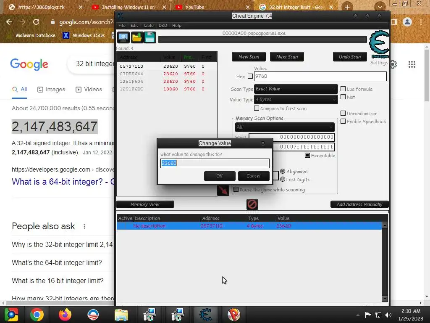Image resolution: width=430 pixels, height=323 pixels.
Task: Click the change value input field
Action: 215,163
